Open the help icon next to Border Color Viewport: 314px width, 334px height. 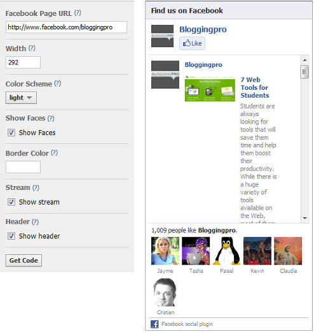click(55, 153)
